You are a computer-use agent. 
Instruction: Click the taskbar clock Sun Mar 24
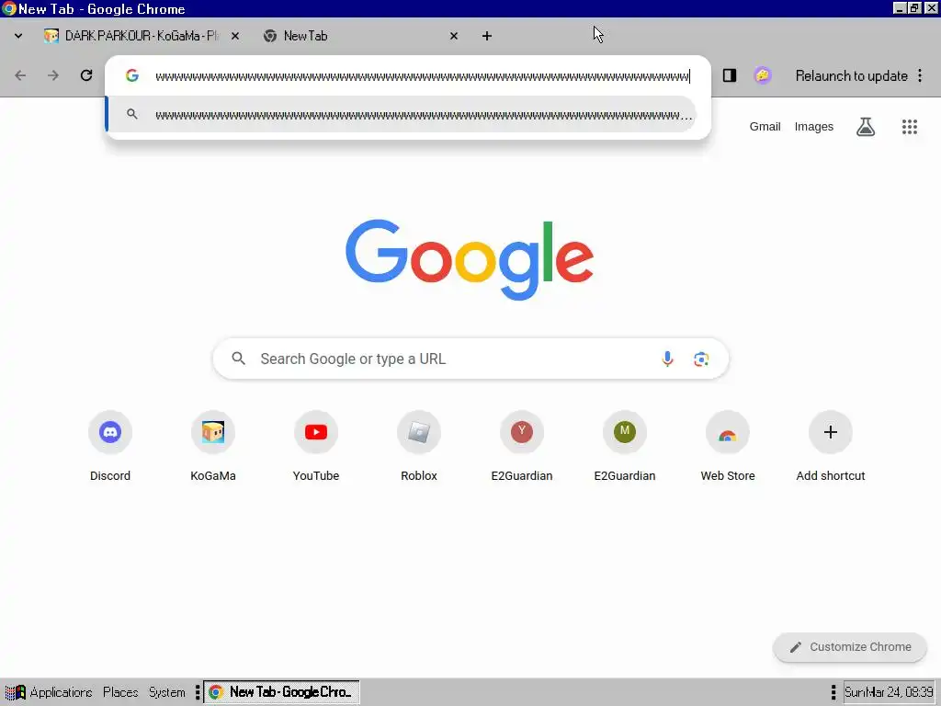(x=889, y=692)
